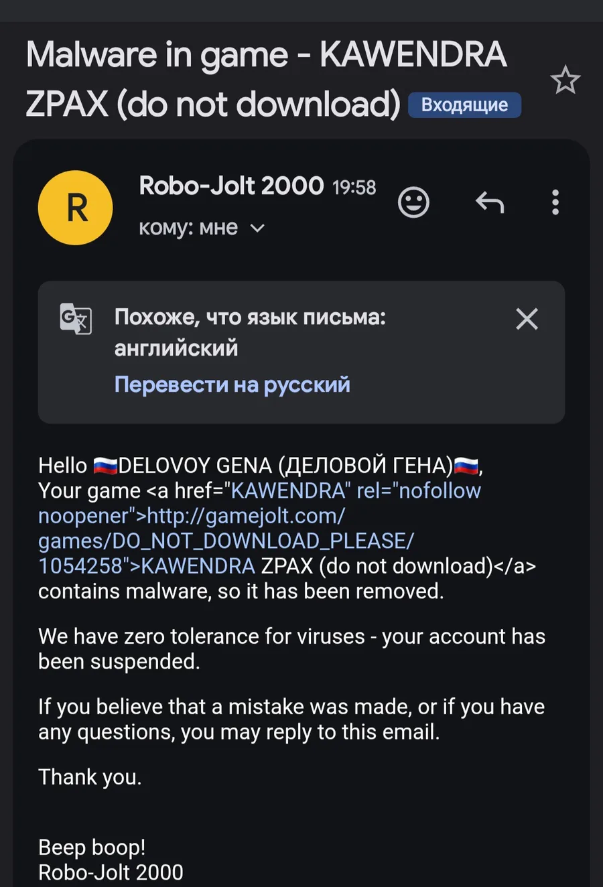
Task: Open the three-dot more options menu
Action: click(555, 202)
